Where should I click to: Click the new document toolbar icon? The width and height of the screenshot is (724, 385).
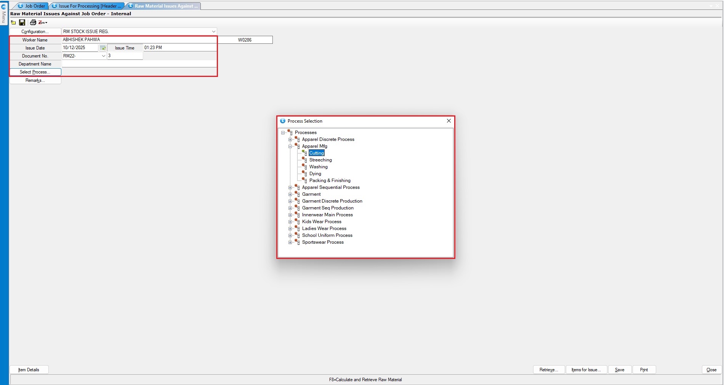(x=13, y=22)
